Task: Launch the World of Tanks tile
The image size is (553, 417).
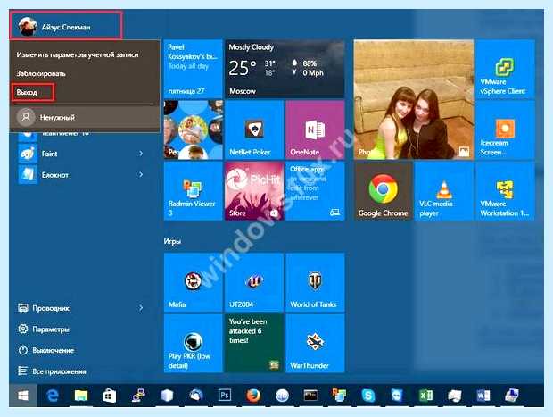Action: tap(315, 282)
